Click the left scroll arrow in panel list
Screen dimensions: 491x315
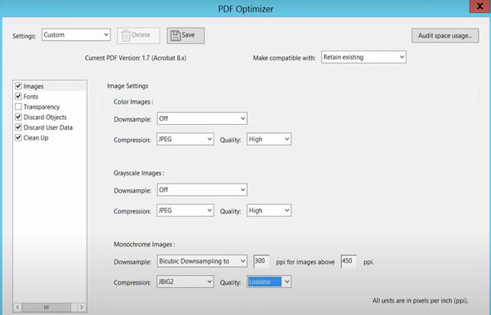tap(17, 308)
